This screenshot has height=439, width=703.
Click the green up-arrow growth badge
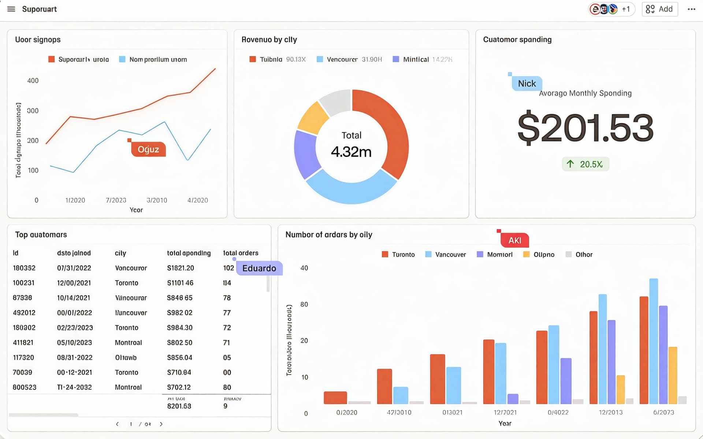tap(585, 164)
